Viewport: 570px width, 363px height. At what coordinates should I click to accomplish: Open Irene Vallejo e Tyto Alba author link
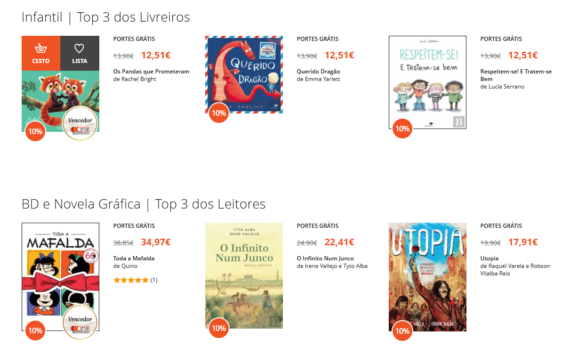(336, 266)
